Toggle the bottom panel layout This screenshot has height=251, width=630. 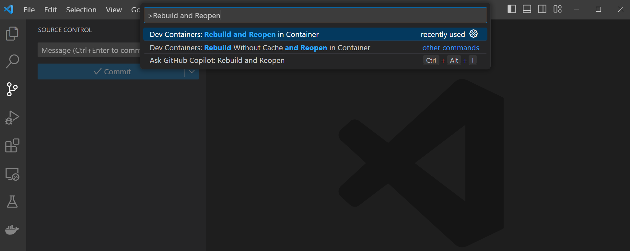tap(527, 9)
